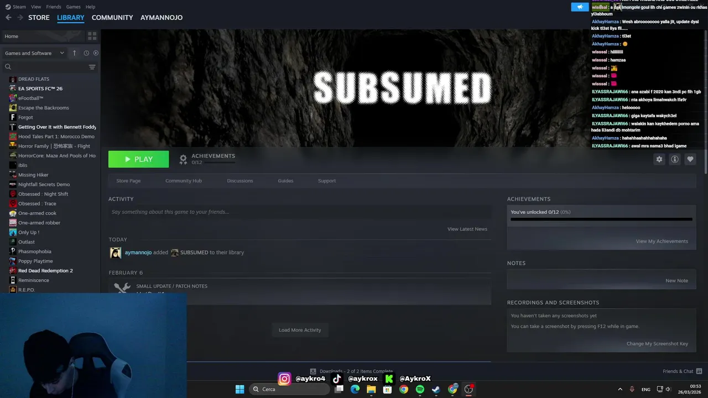Open the AYMANNOJO profile section

point(162,18)
